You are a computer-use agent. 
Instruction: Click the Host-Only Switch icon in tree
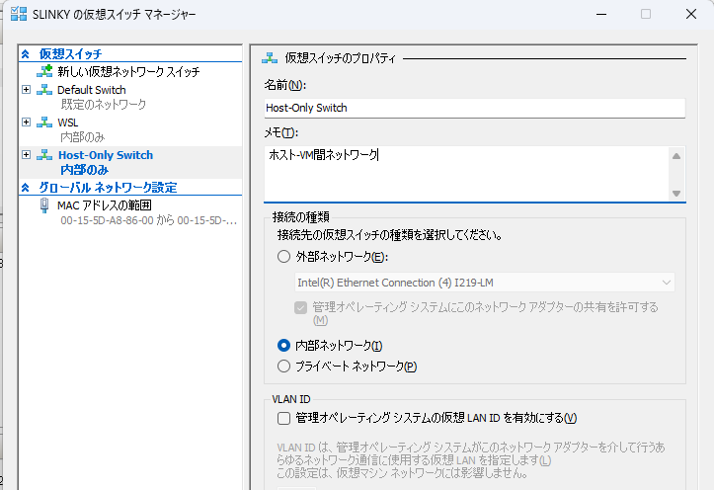(x=44, y=155)
